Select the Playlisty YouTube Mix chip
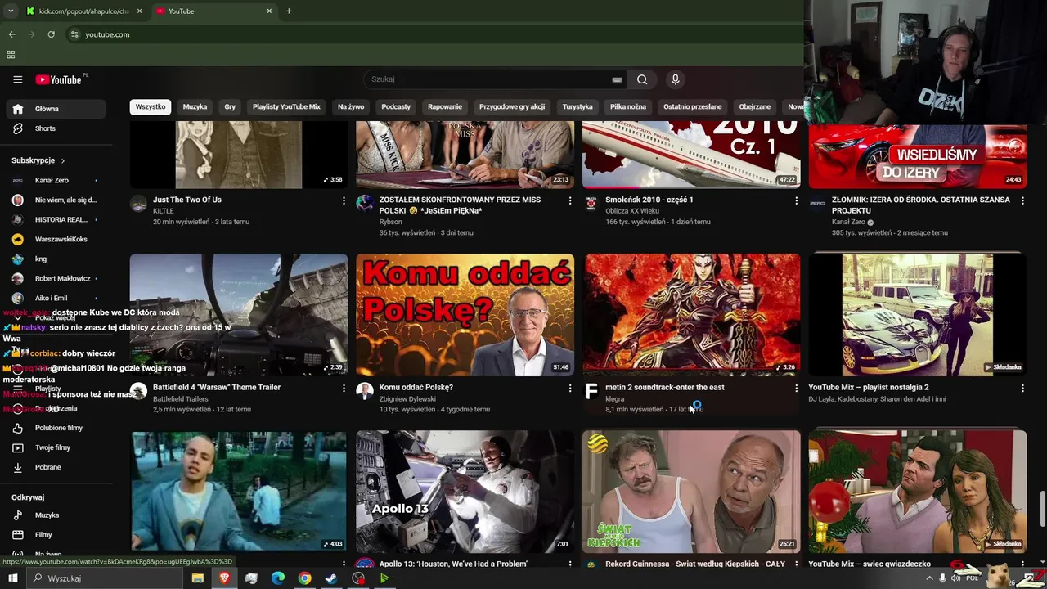Screen dimensions: 1047x589 (286, 106)
